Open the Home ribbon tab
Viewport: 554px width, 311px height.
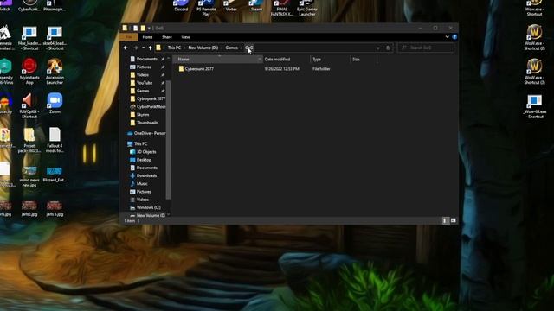(147, 37)
